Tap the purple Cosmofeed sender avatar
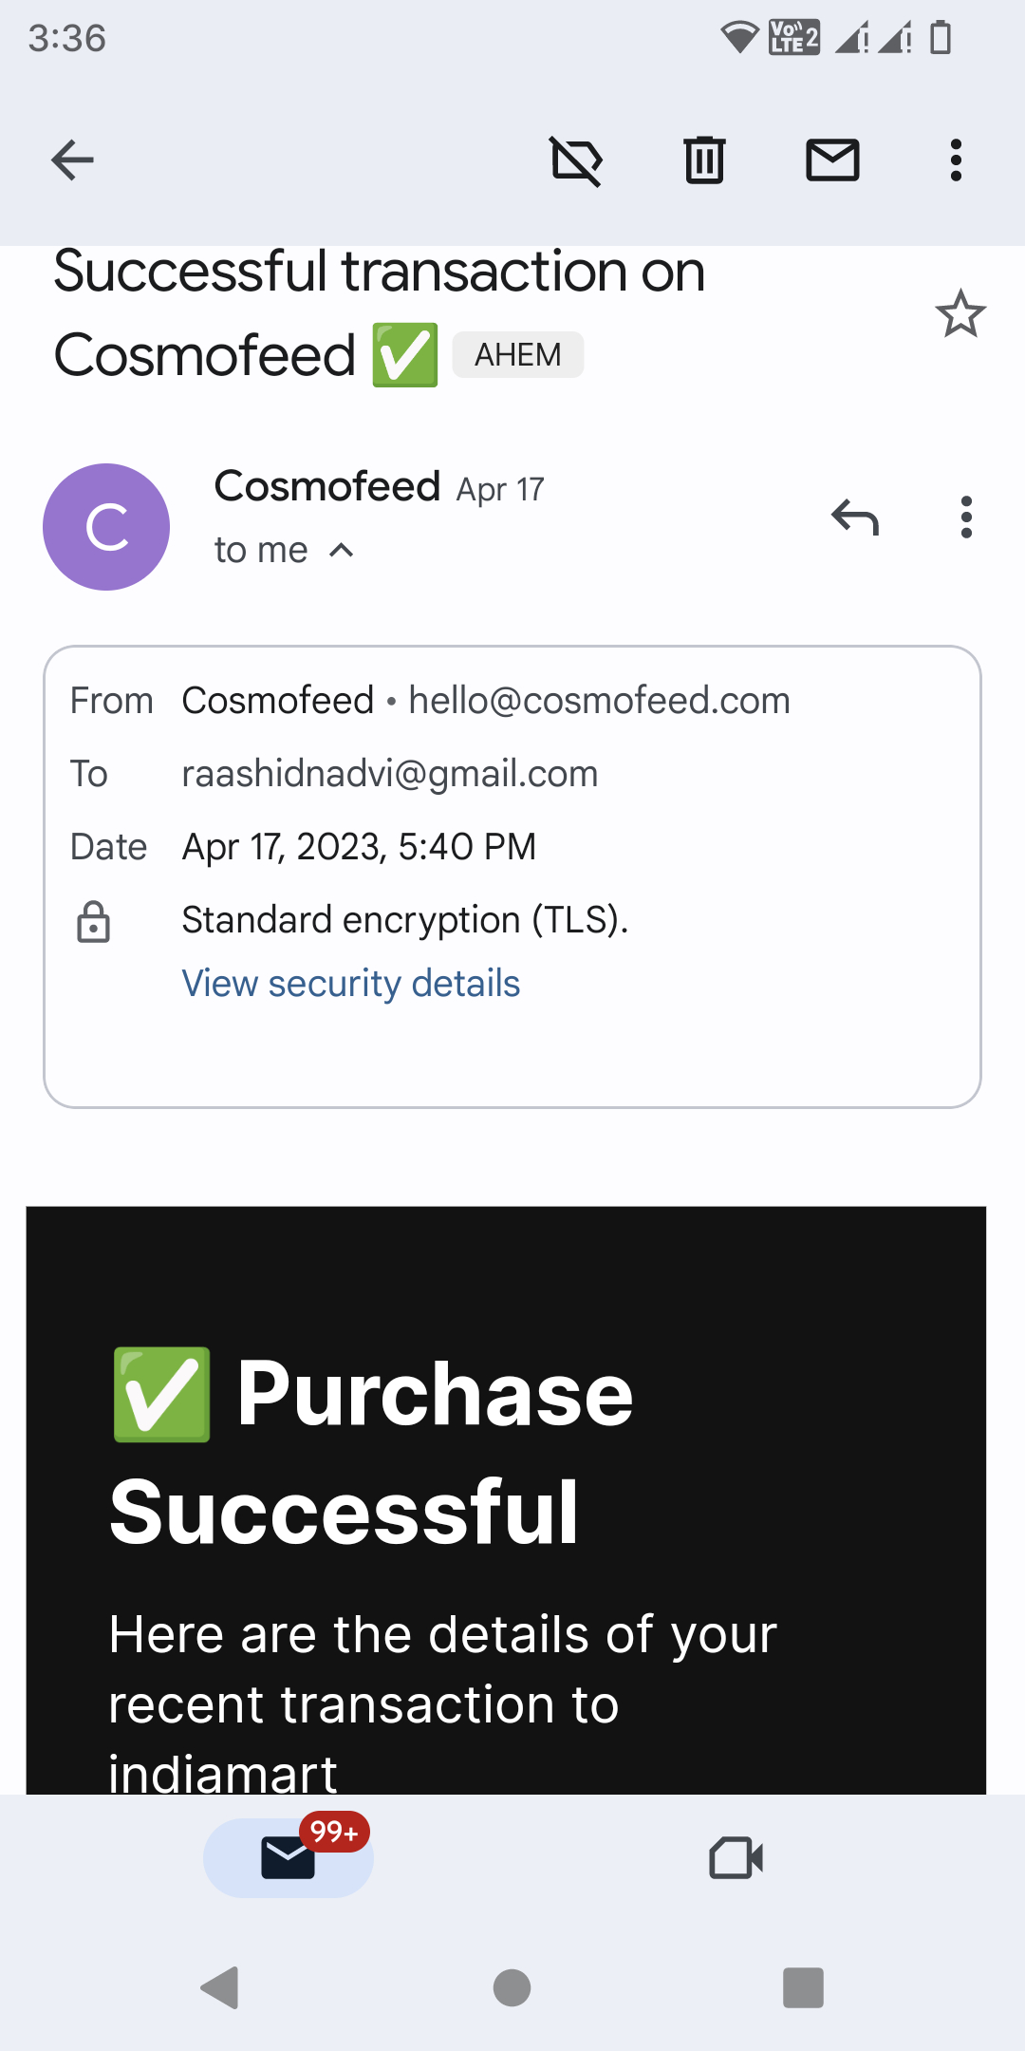Image resolution: width=1025 pixels, height=2051 pixels. coord(106,527)
